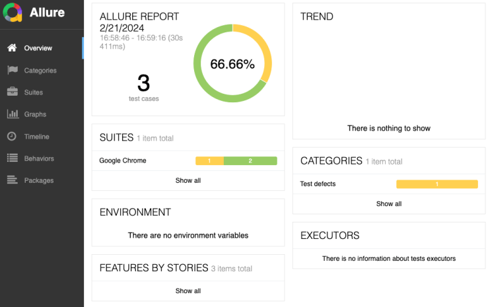Click the Graphs bar chart icon
Viewport: 488px width, 307px height.
[12, 114]
